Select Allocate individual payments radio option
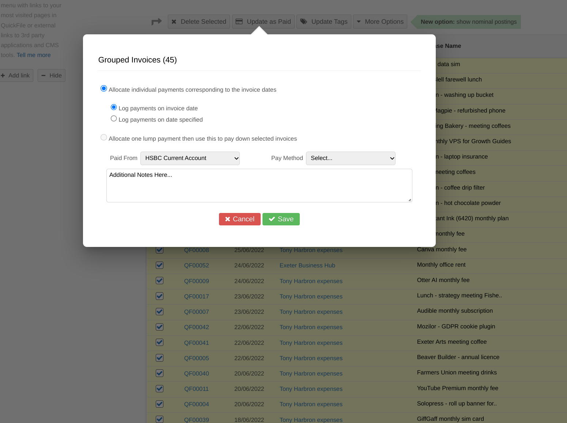 [x=104, y=88]
